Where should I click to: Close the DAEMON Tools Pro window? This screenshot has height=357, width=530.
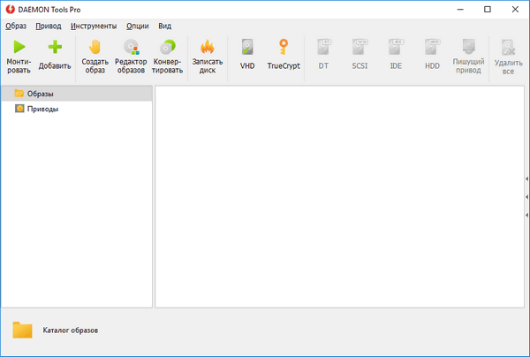click(x=515, y=9)
